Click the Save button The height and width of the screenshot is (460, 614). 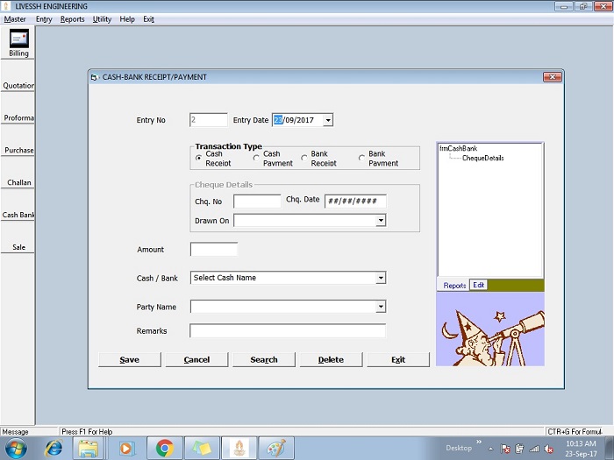coord(129,359)
